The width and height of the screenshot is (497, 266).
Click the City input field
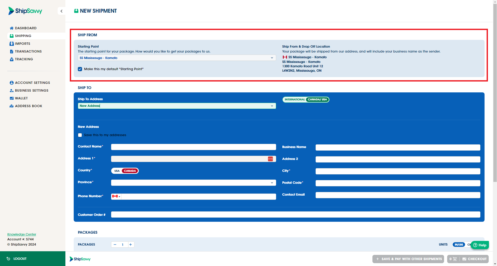[x=398, y=171]
